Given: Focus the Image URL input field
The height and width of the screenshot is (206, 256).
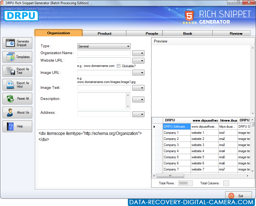Looking at the screenshot, I should (104, 73).
